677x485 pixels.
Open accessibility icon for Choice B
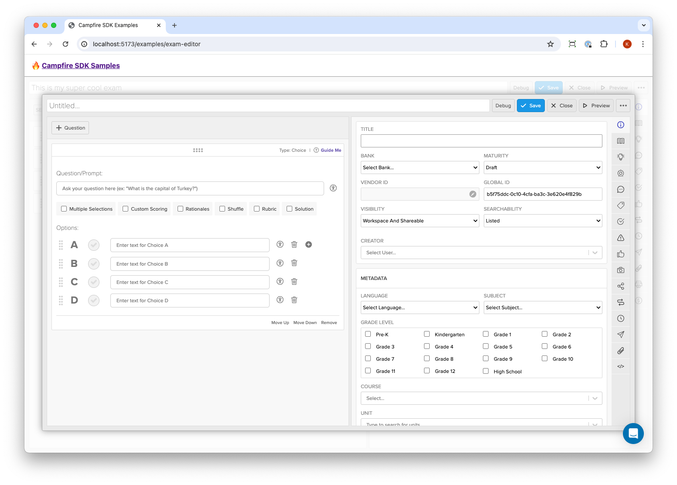280,263
